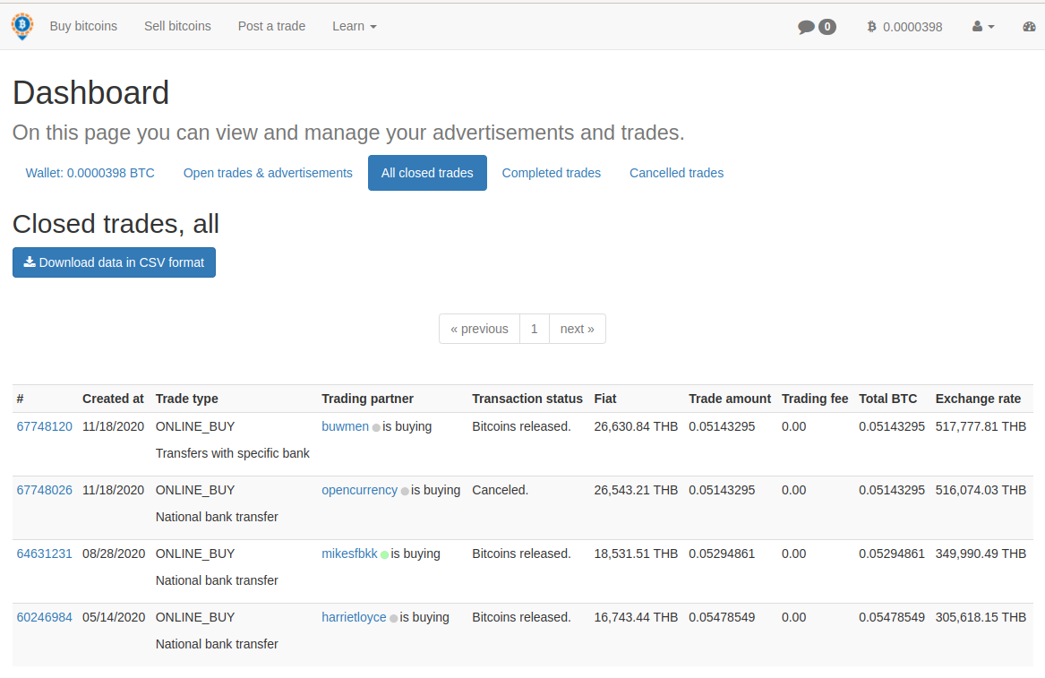This screenshot has height=678, width=1045.
Task: Open the messages chat bubble icon
Action: pyautogui.click(x=807, y=27)
